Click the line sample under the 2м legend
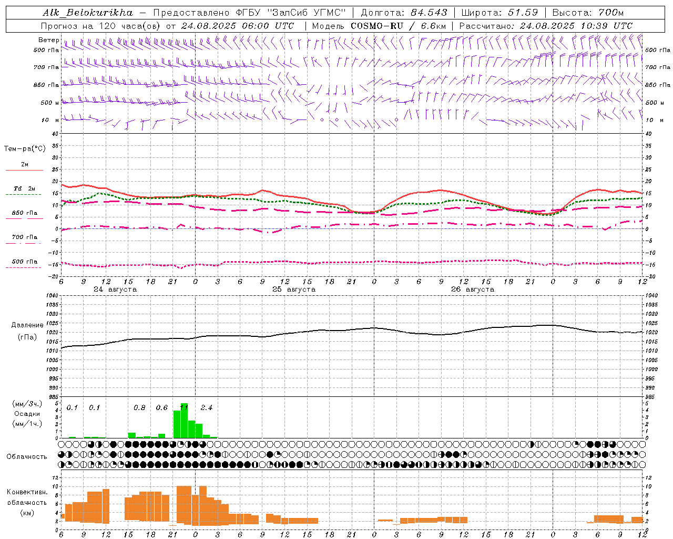 click(x=24, y=170)
